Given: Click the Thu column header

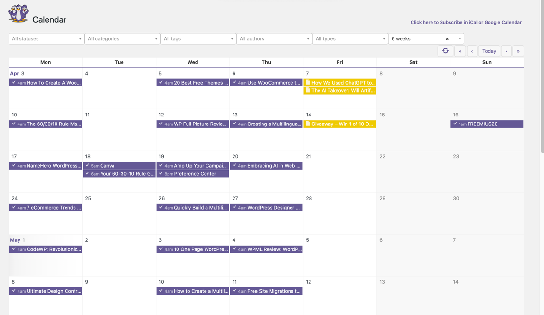Looking at the screenshot, I should pyautogui.click(x=266, y=62).
